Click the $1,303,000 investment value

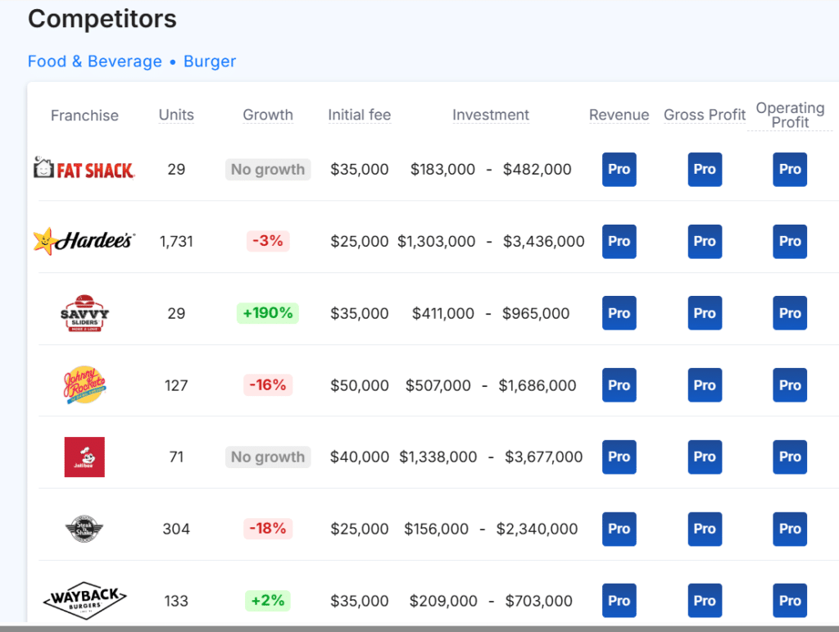pos(436,241)
